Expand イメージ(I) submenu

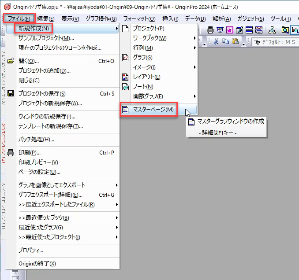(x=159, y=67)
